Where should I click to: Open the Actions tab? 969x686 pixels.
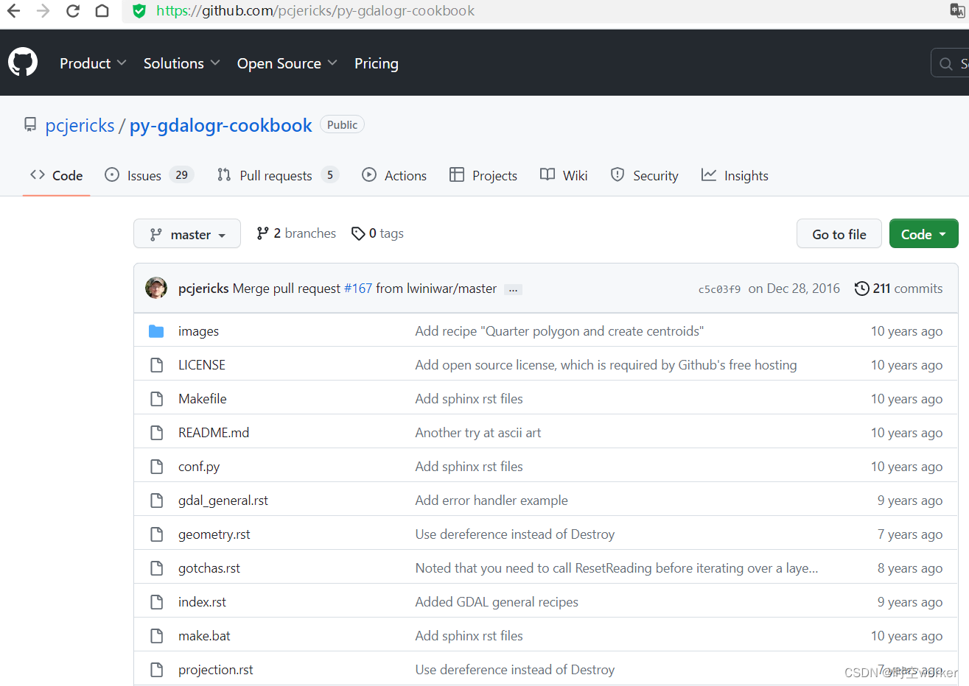click(x=394, y=175)
